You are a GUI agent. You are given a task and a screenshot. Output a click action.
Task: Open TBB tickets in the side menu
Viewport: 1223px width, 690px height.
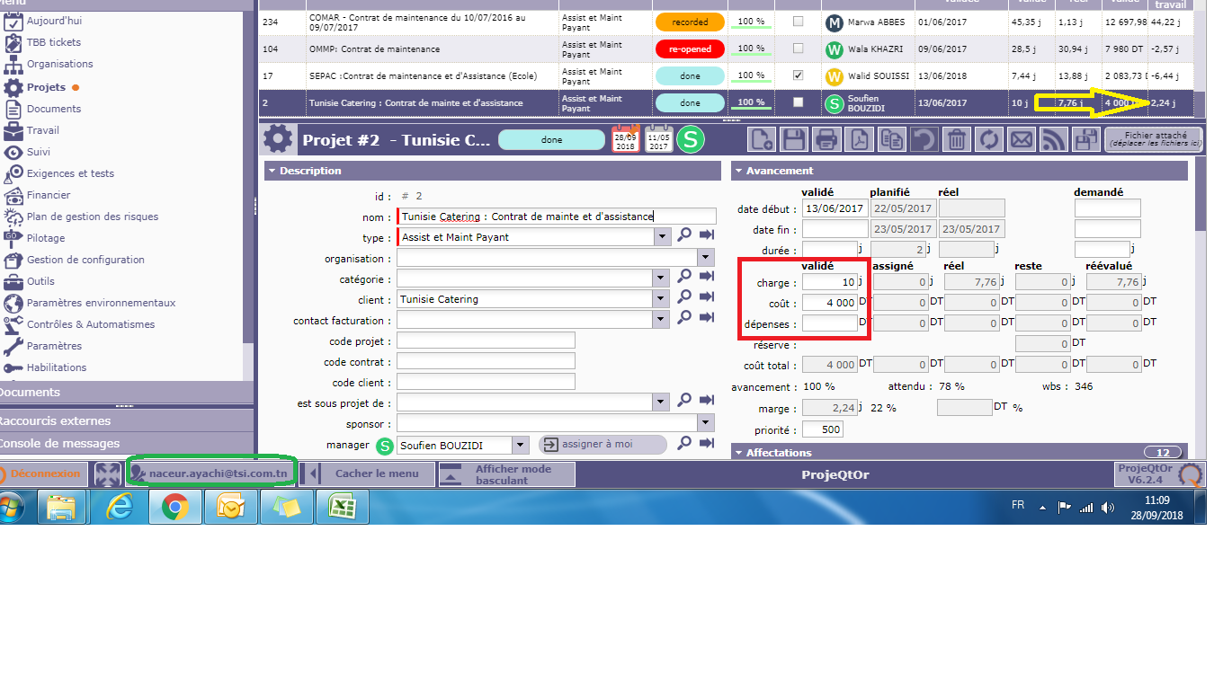pos(54,42)
